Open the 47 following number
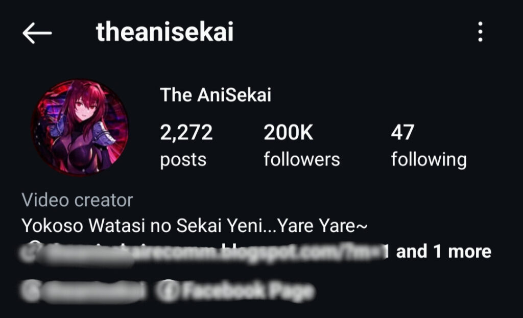The width and height of the screenshot is (523, 318). tap(402, 132)
